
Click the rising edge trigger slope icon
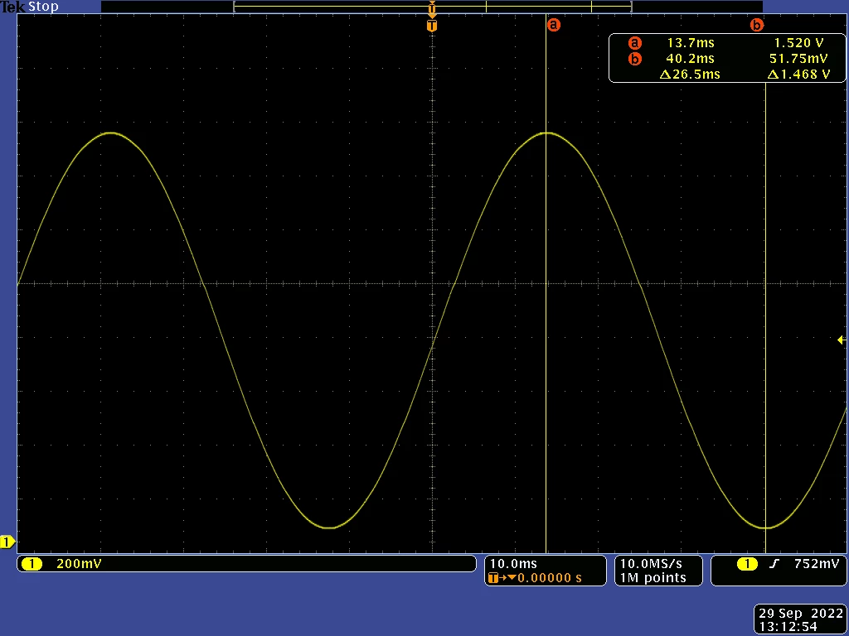pyautogui.click(x=774, y=564)
